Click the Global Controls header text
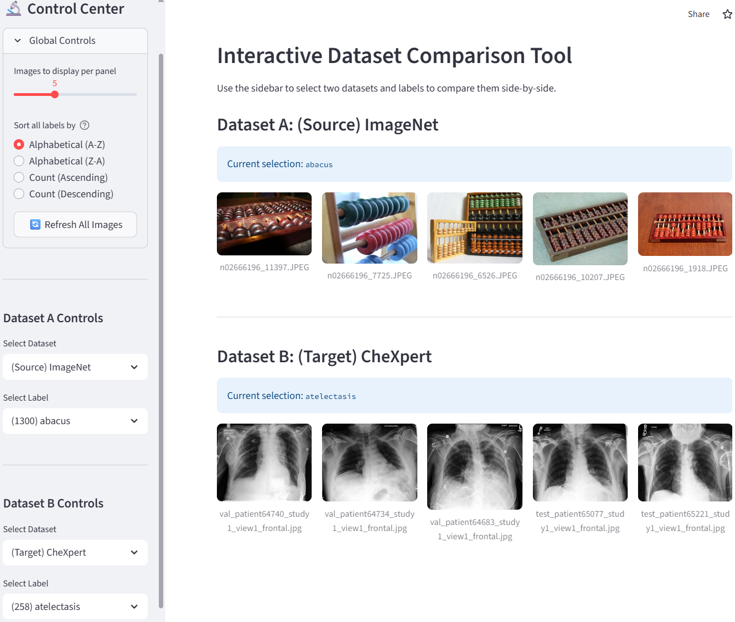The height and width of the screenshot is (622, 735). (x=62, y=41)
